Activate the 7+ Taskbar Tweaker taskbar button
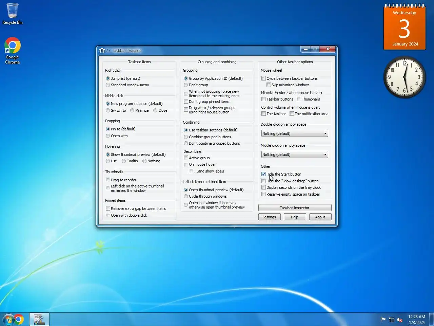 coord(39,320)
